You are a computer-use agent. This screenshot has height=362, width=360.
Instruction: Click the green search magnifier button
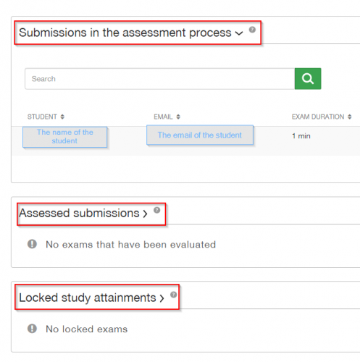[308, 79]
